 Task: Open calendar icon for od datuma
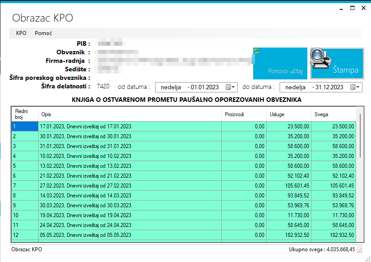pos(229,87)
